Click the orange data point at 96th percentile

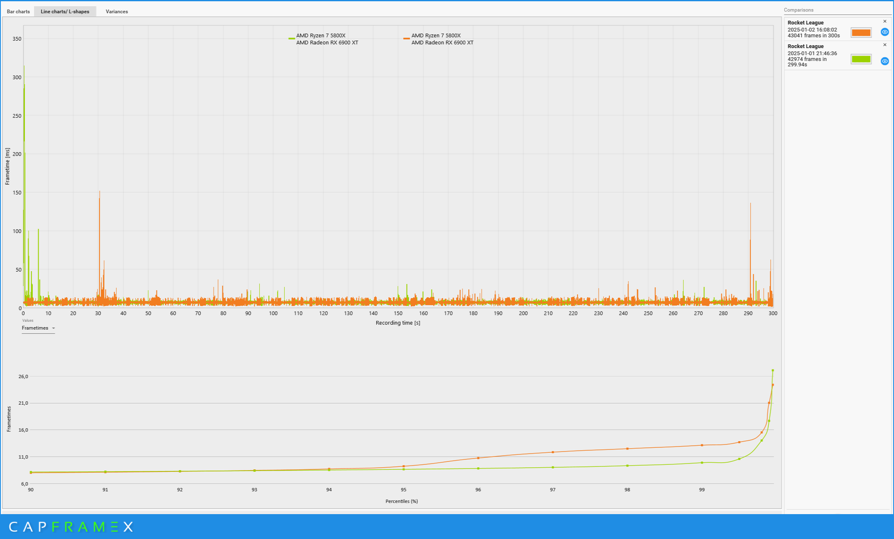478,458
